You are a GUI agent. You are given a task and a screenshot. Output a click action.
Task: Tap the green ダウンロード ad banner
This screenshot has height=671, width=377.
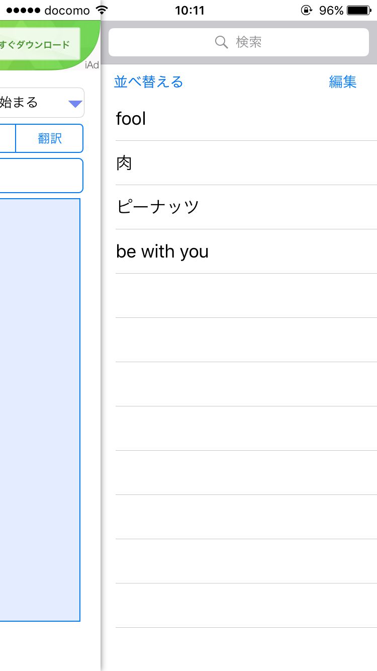(x=38, y=45)
